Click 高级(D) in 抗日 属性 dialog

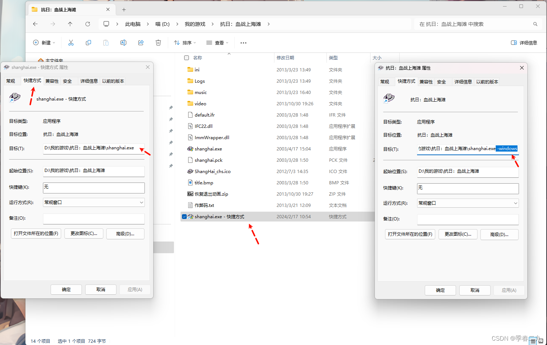click(x=499, y=234)
